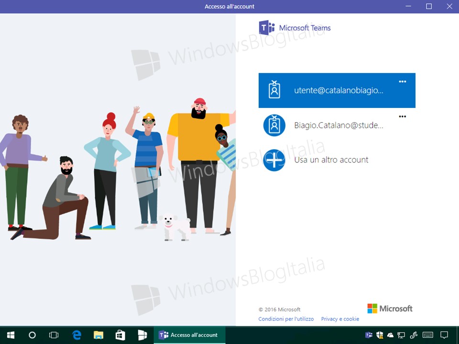Close the Accesso all'account window
Viewport: 459px width, 344px height.
point(449,6)
